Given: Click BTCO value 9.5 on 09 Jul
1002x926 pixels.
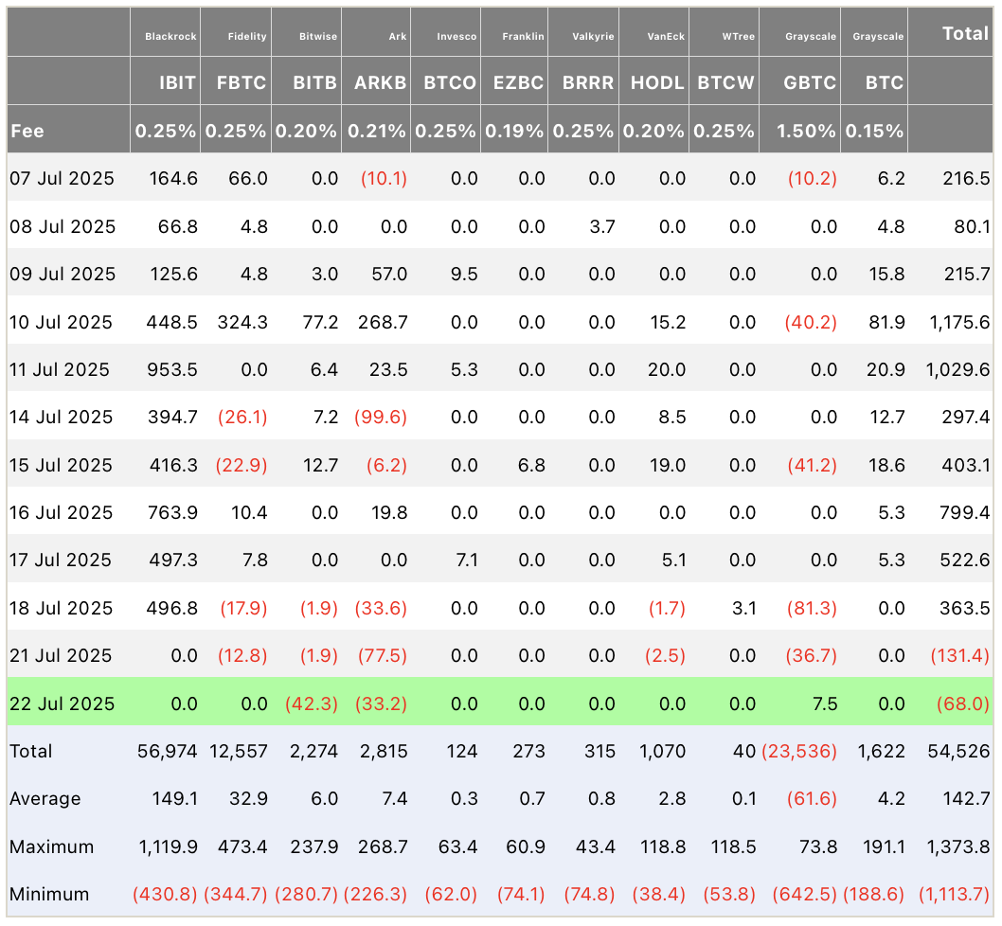Looking at the screenshot, I should (x=464, y=275).
